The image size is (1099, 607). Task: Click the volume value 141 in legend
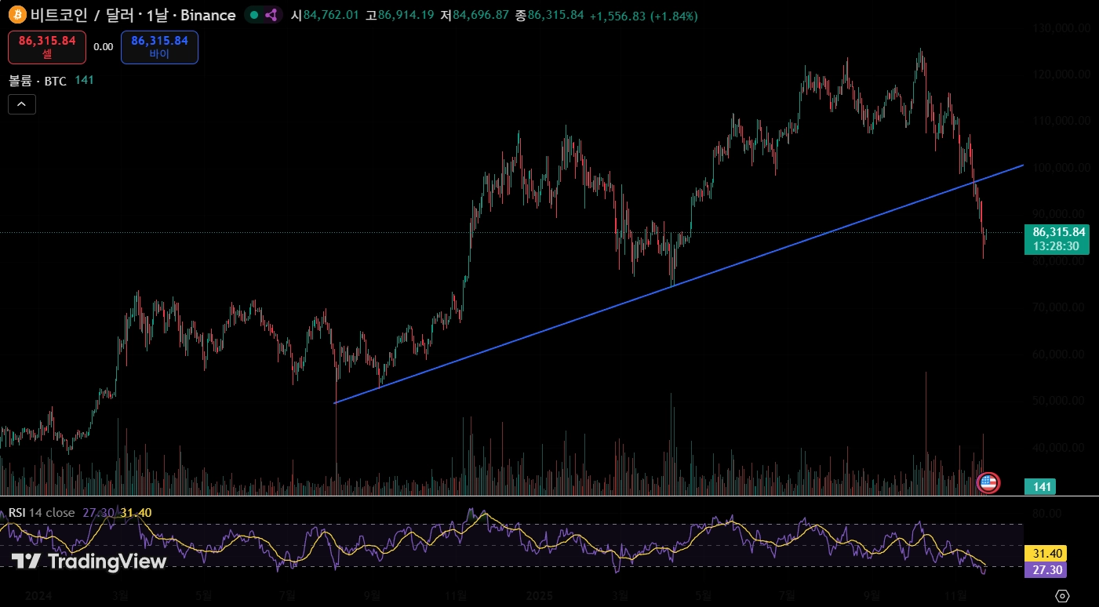pos(85,81)
